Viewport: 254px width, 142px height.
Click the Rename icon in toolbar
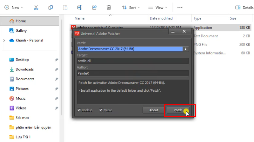tap(80, 8)
